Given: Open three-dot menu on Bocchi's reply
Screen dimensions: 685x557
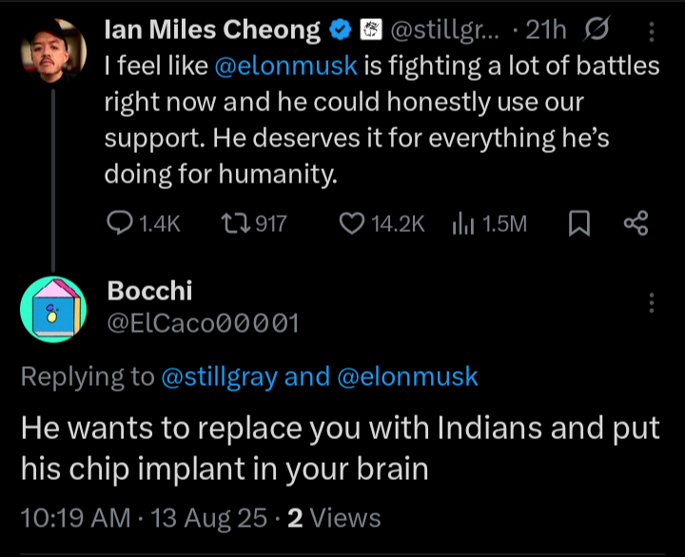Looking at the screenshot, I should tap(652, 303).
